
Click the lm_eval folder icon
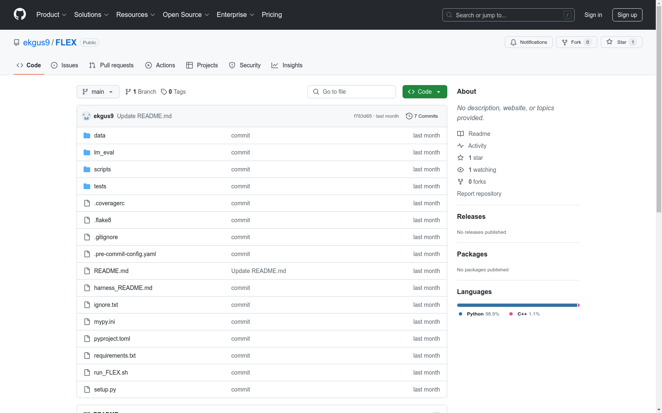coord(87,152)
